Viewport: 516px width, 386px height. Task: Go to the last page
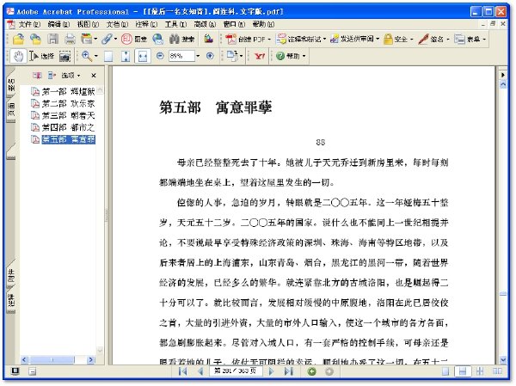click(x=288, y=371)
